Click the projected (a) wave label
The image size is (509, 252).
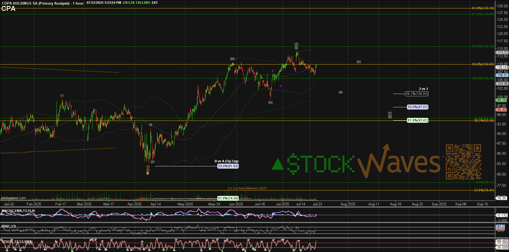(x=341, y=92)
